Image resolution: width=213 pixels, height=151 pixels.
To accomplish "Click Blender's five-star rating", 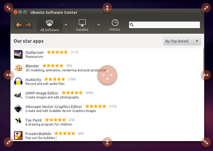I will click(53, 66).
